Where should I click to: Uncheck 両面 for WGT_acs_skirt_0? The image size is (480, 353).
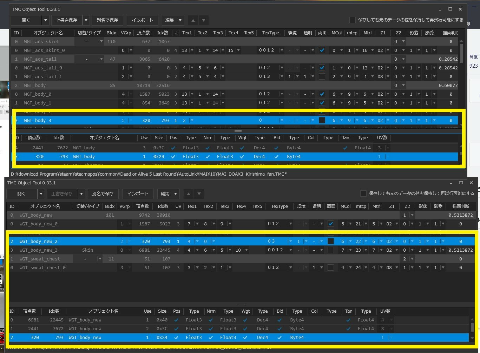pos(322,50)
